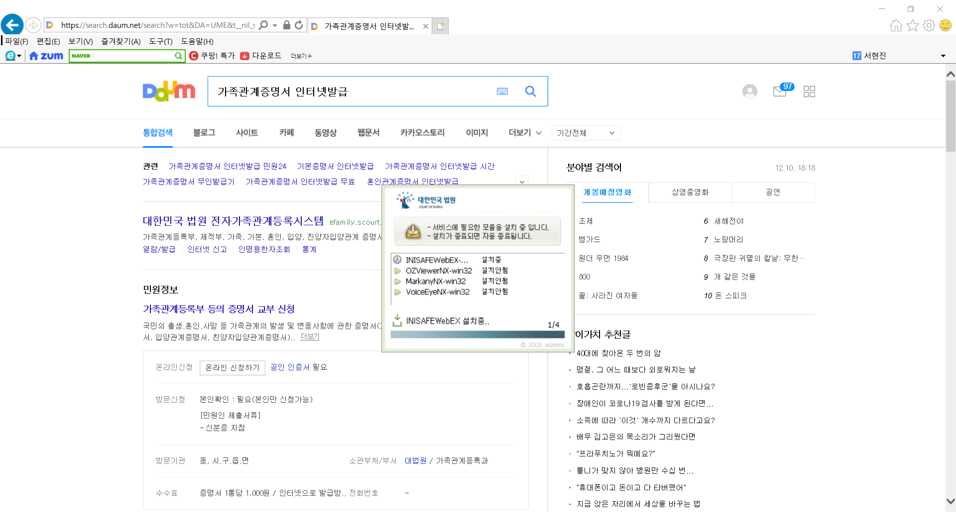
Task: Click the 인터넷 신고 sublink
Action: coord(207,249)
